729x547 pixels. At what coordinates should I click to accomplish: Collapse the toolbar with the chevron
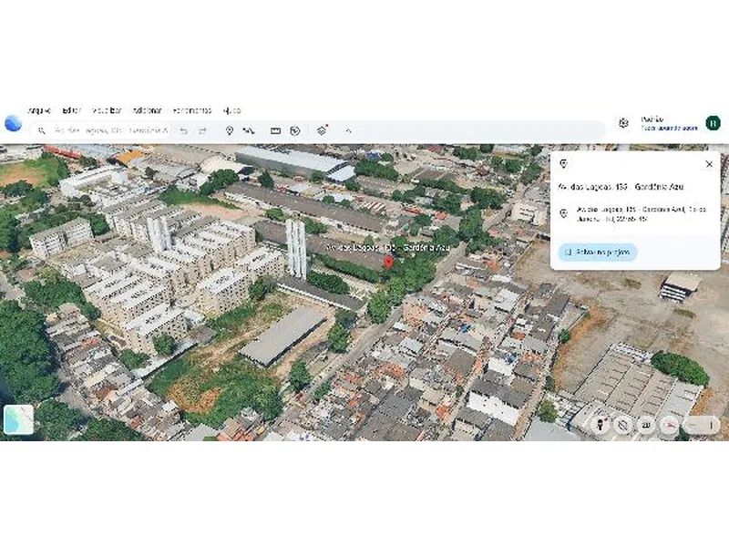click(348, 129)
